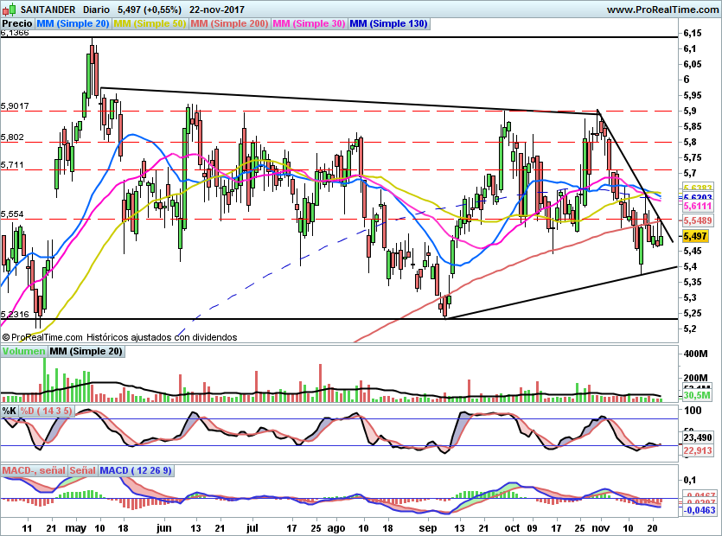
Task: Click the -0,0463 MACD value tag
Action: 699,510
